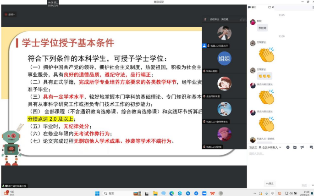The height and width of the screenshot is (196, 314).
Task: Open the taskbar clock and date
Action: (306, 193)
